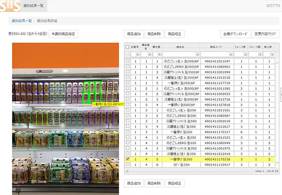
Task: Check the row with code 4901411157719
Action: [128, 83]
